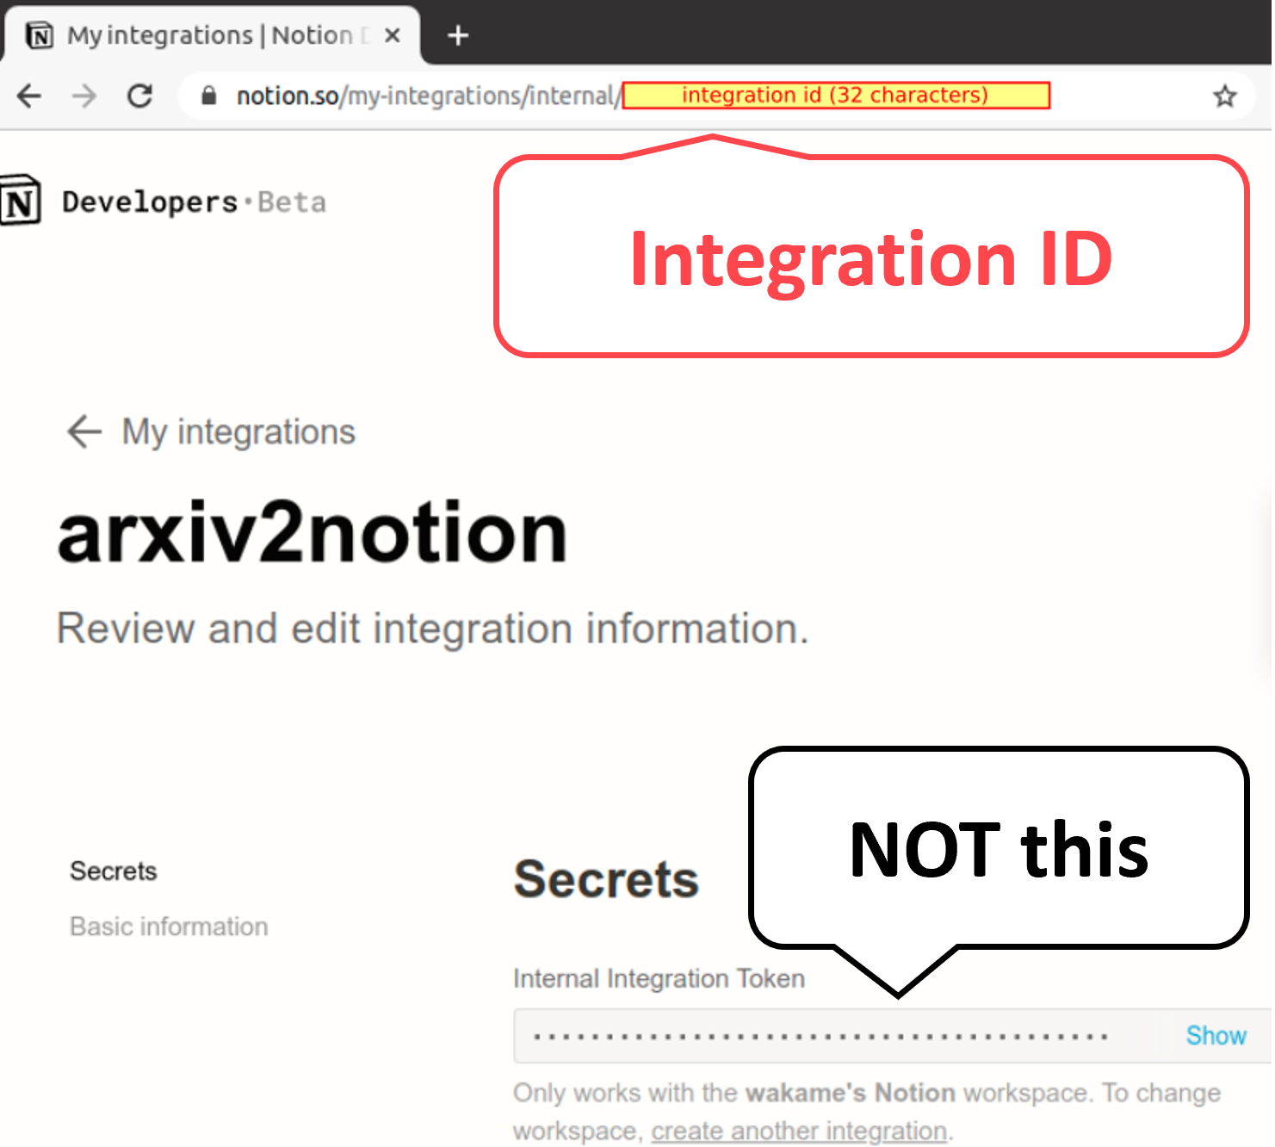The image size is (1275, 1147).
Task: Open a new browser tab
Action: point(458,35)
